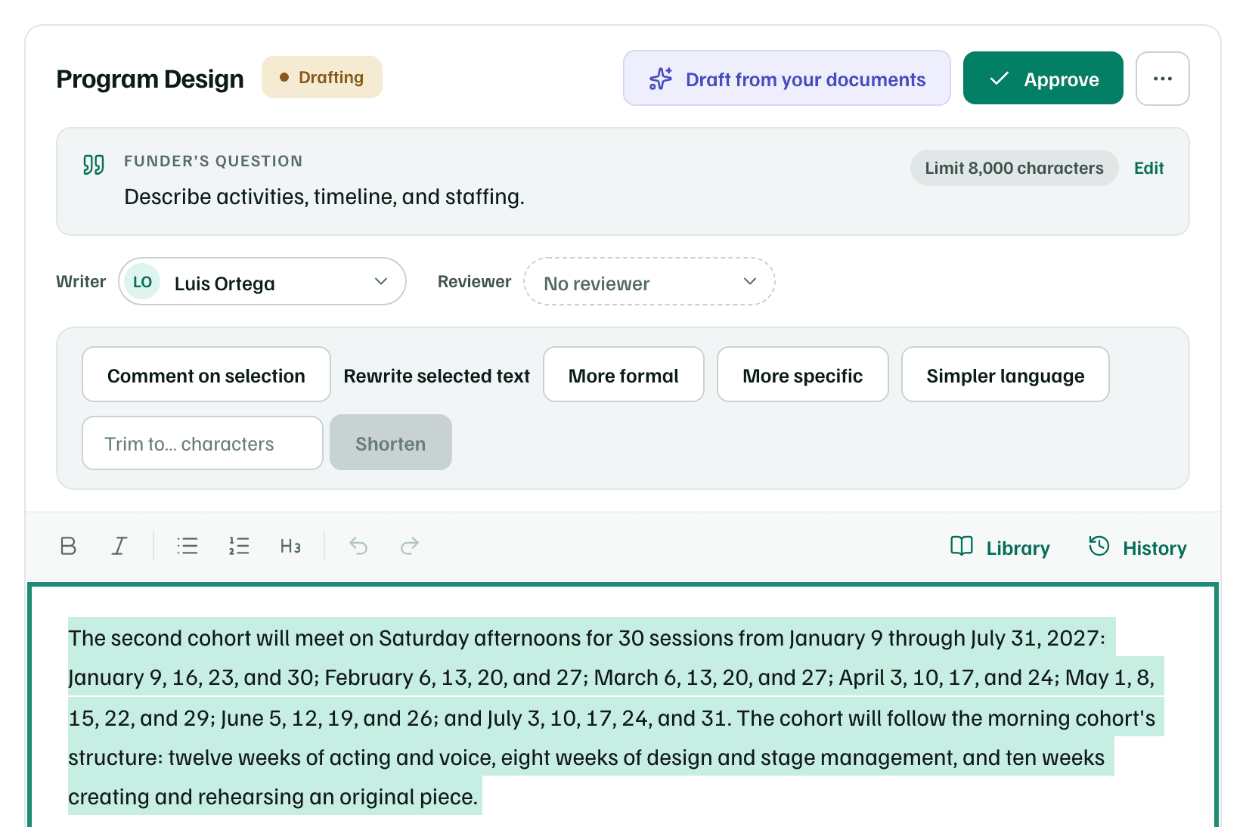The image size is (1246, 827).
Task: Apply H3 heading style
Action: click(x=290, y=546)
